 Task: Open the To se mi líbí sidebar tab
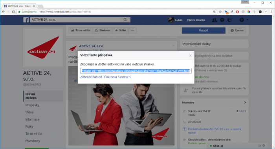pos(34,134)
